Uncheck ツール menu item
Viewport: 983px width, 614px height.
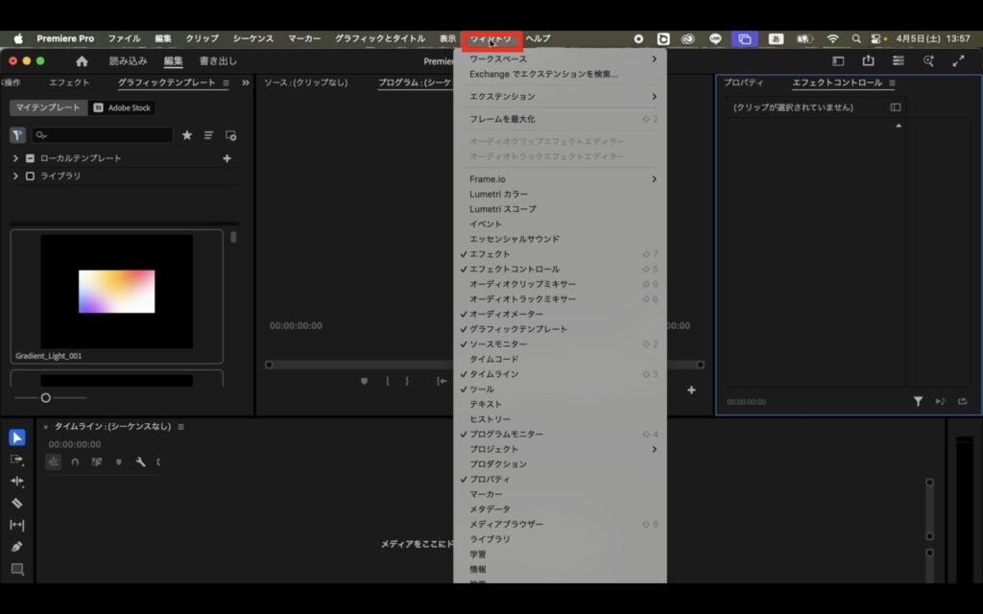561,390
